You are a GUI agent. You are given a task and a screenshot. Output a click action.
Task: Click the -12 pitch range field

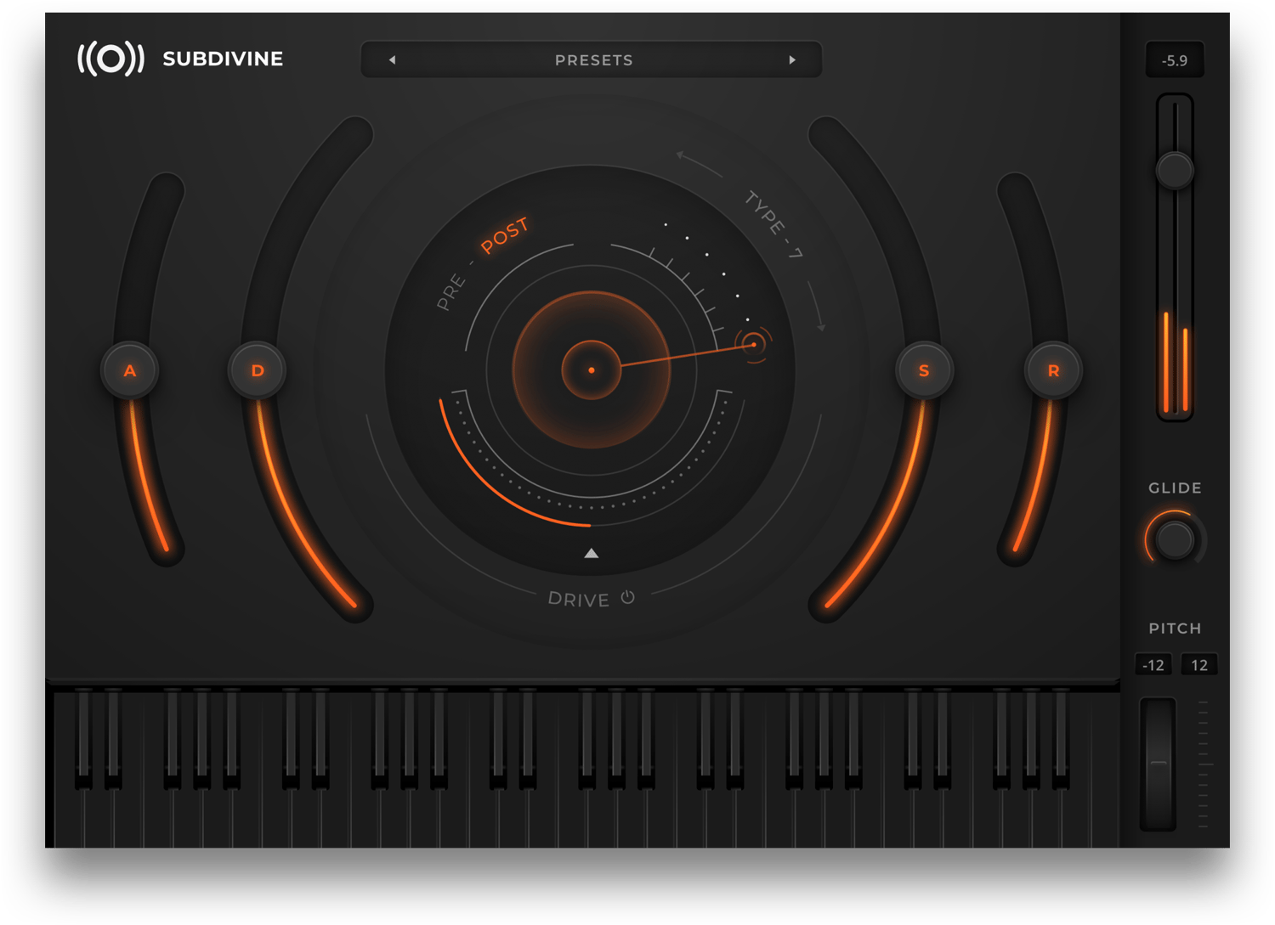(x=1153, y=665)
